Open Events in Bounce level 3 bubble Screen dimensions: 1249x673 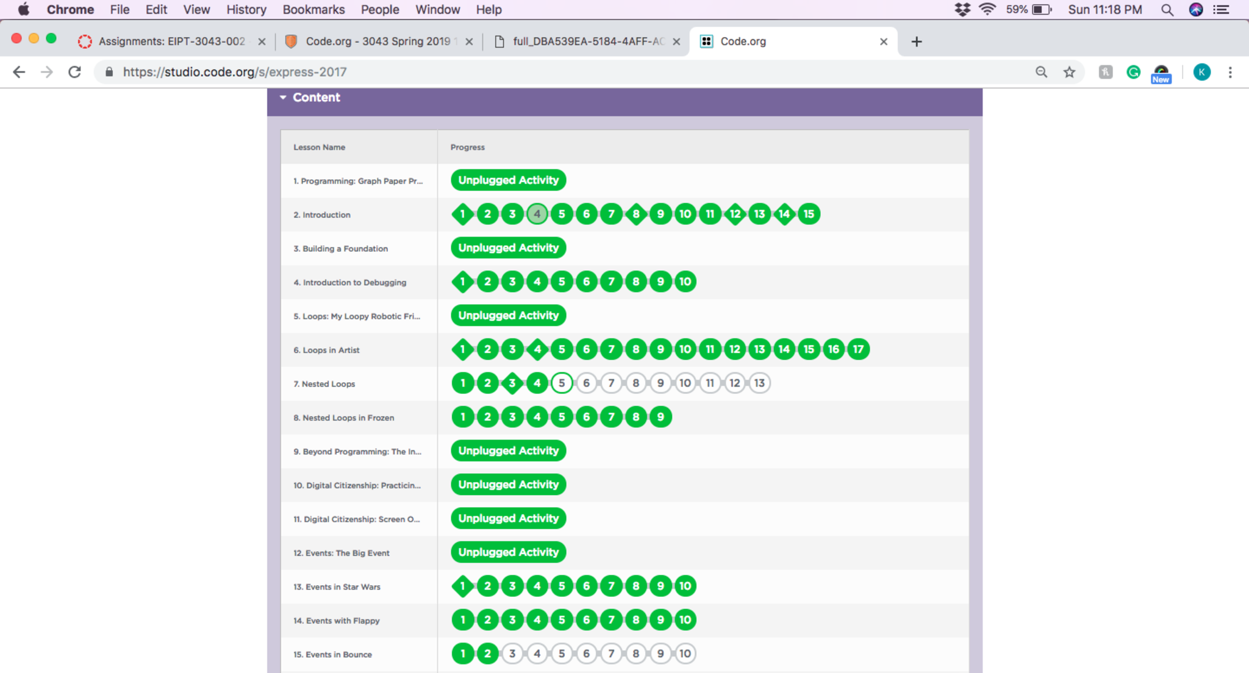coord(512,653)
